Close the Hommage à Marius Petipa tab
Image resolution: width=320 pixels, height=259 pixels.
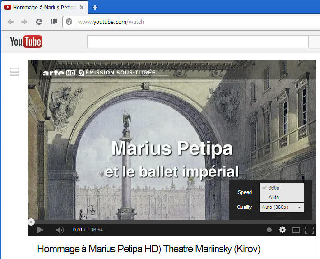[x=82, y=7]
